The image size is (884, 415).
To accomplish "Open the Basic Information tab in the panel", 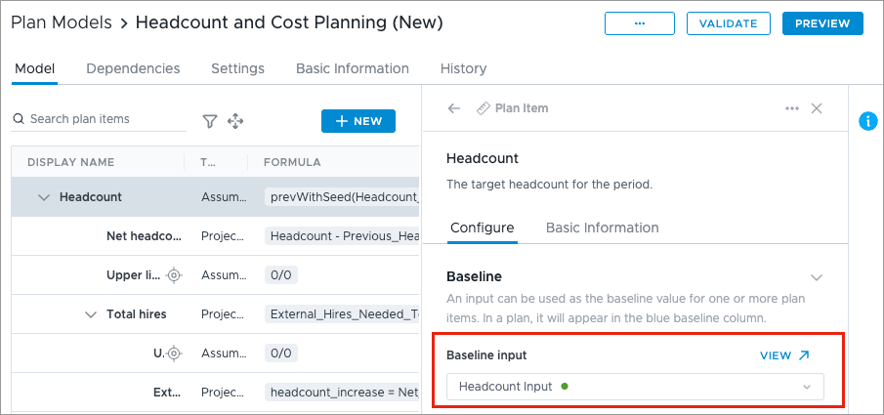I will click(x=602, y=228).
